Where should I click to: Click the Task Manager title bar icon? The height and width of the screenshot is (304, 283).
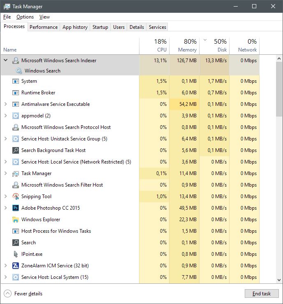7,7
